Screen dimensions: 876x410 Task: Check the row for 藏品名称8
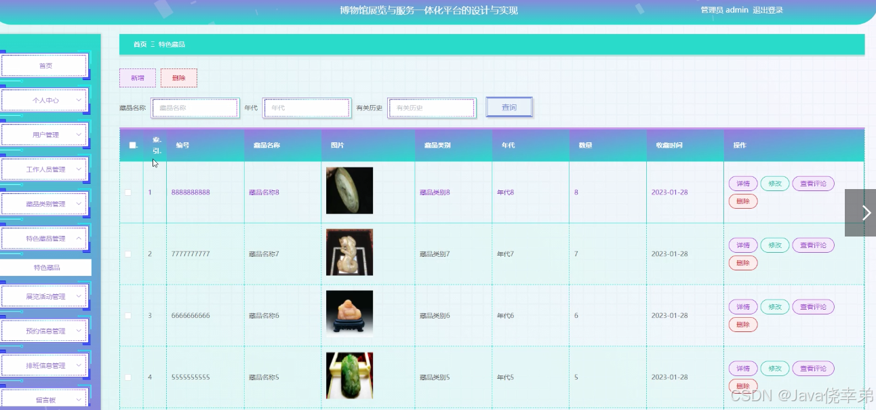pos(128,192)
